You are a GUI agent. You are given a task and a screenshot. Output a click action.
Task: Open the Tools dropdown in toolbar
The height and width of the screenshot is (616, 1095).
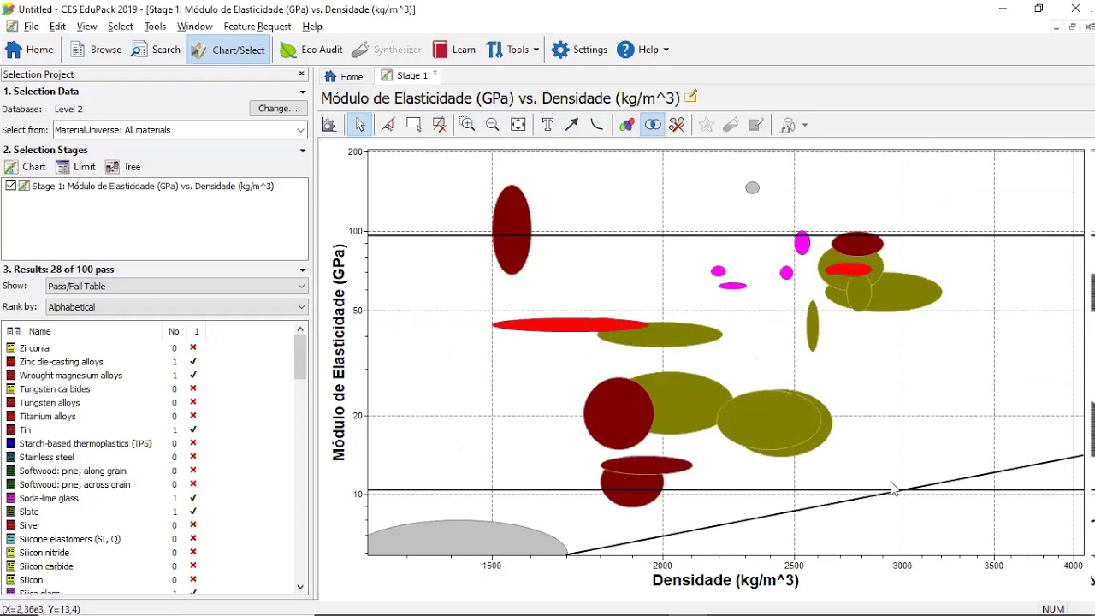513,50
